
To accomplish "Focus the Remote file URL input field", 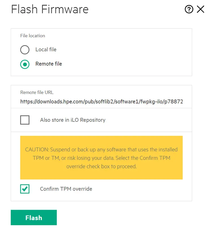I will pyautogui.click(x=101, y=101).
